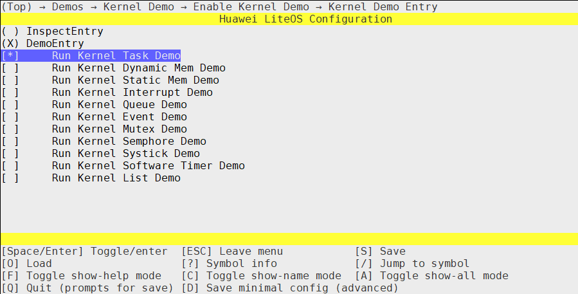Enable Run Kernel Dynamic Mem Demo
The image size is (578, 294).
[114, 68]
